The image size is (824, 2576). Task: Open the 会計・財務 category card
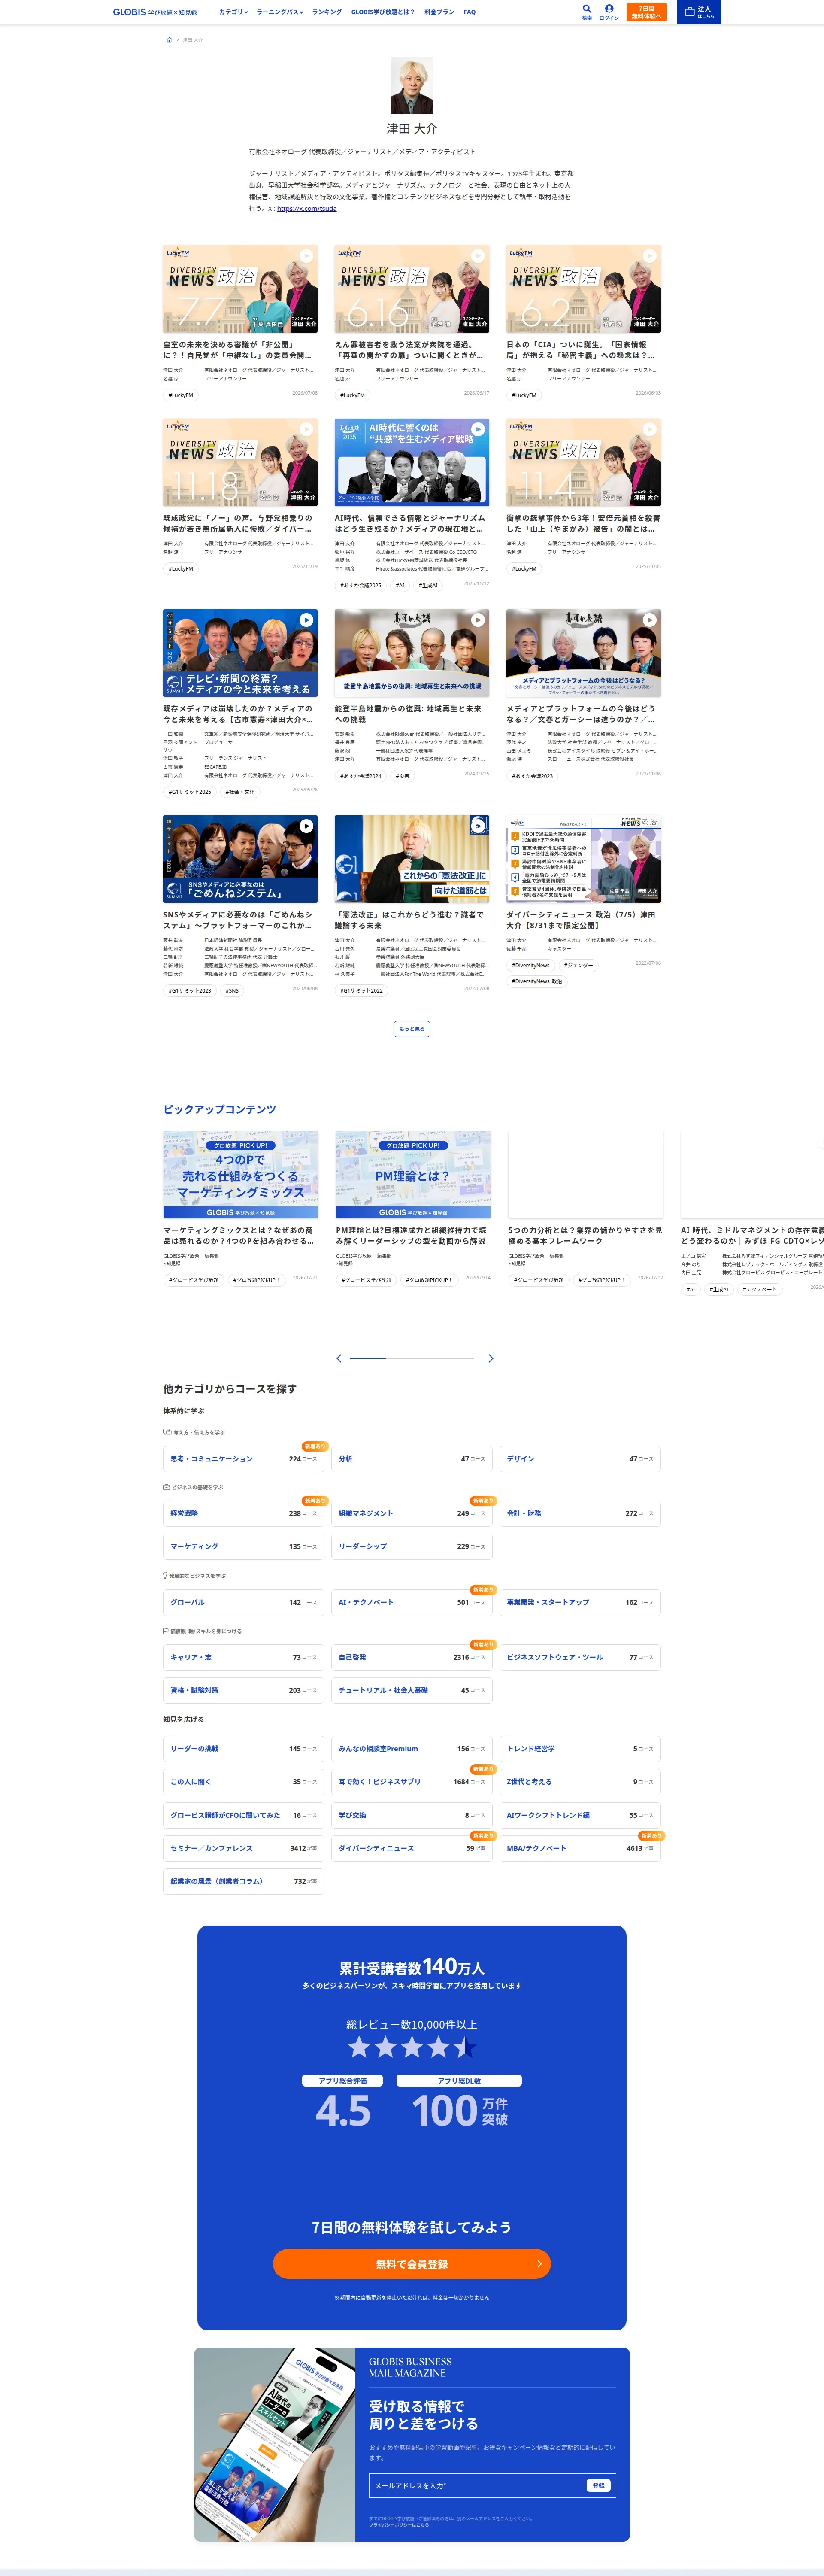580,1513
